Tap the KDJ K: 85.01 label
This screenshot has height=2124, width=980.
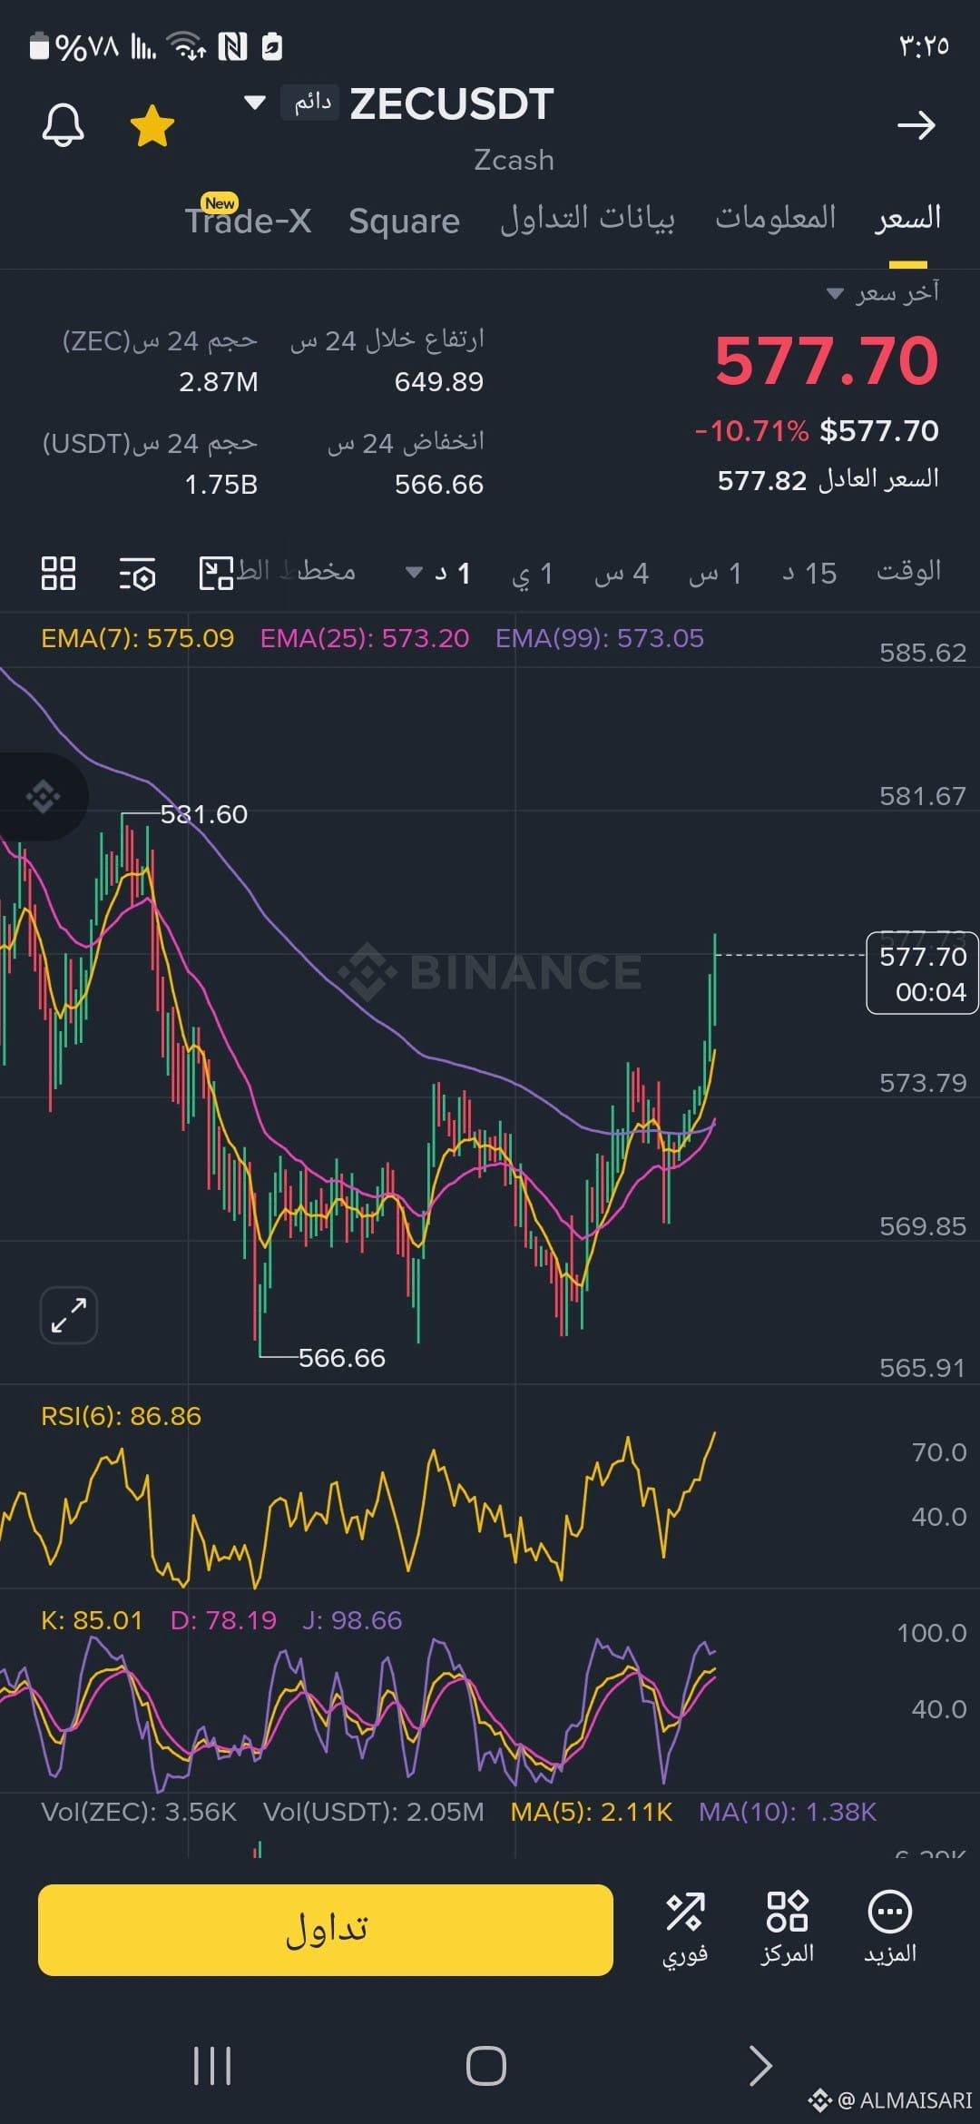tap(92, 1620)
